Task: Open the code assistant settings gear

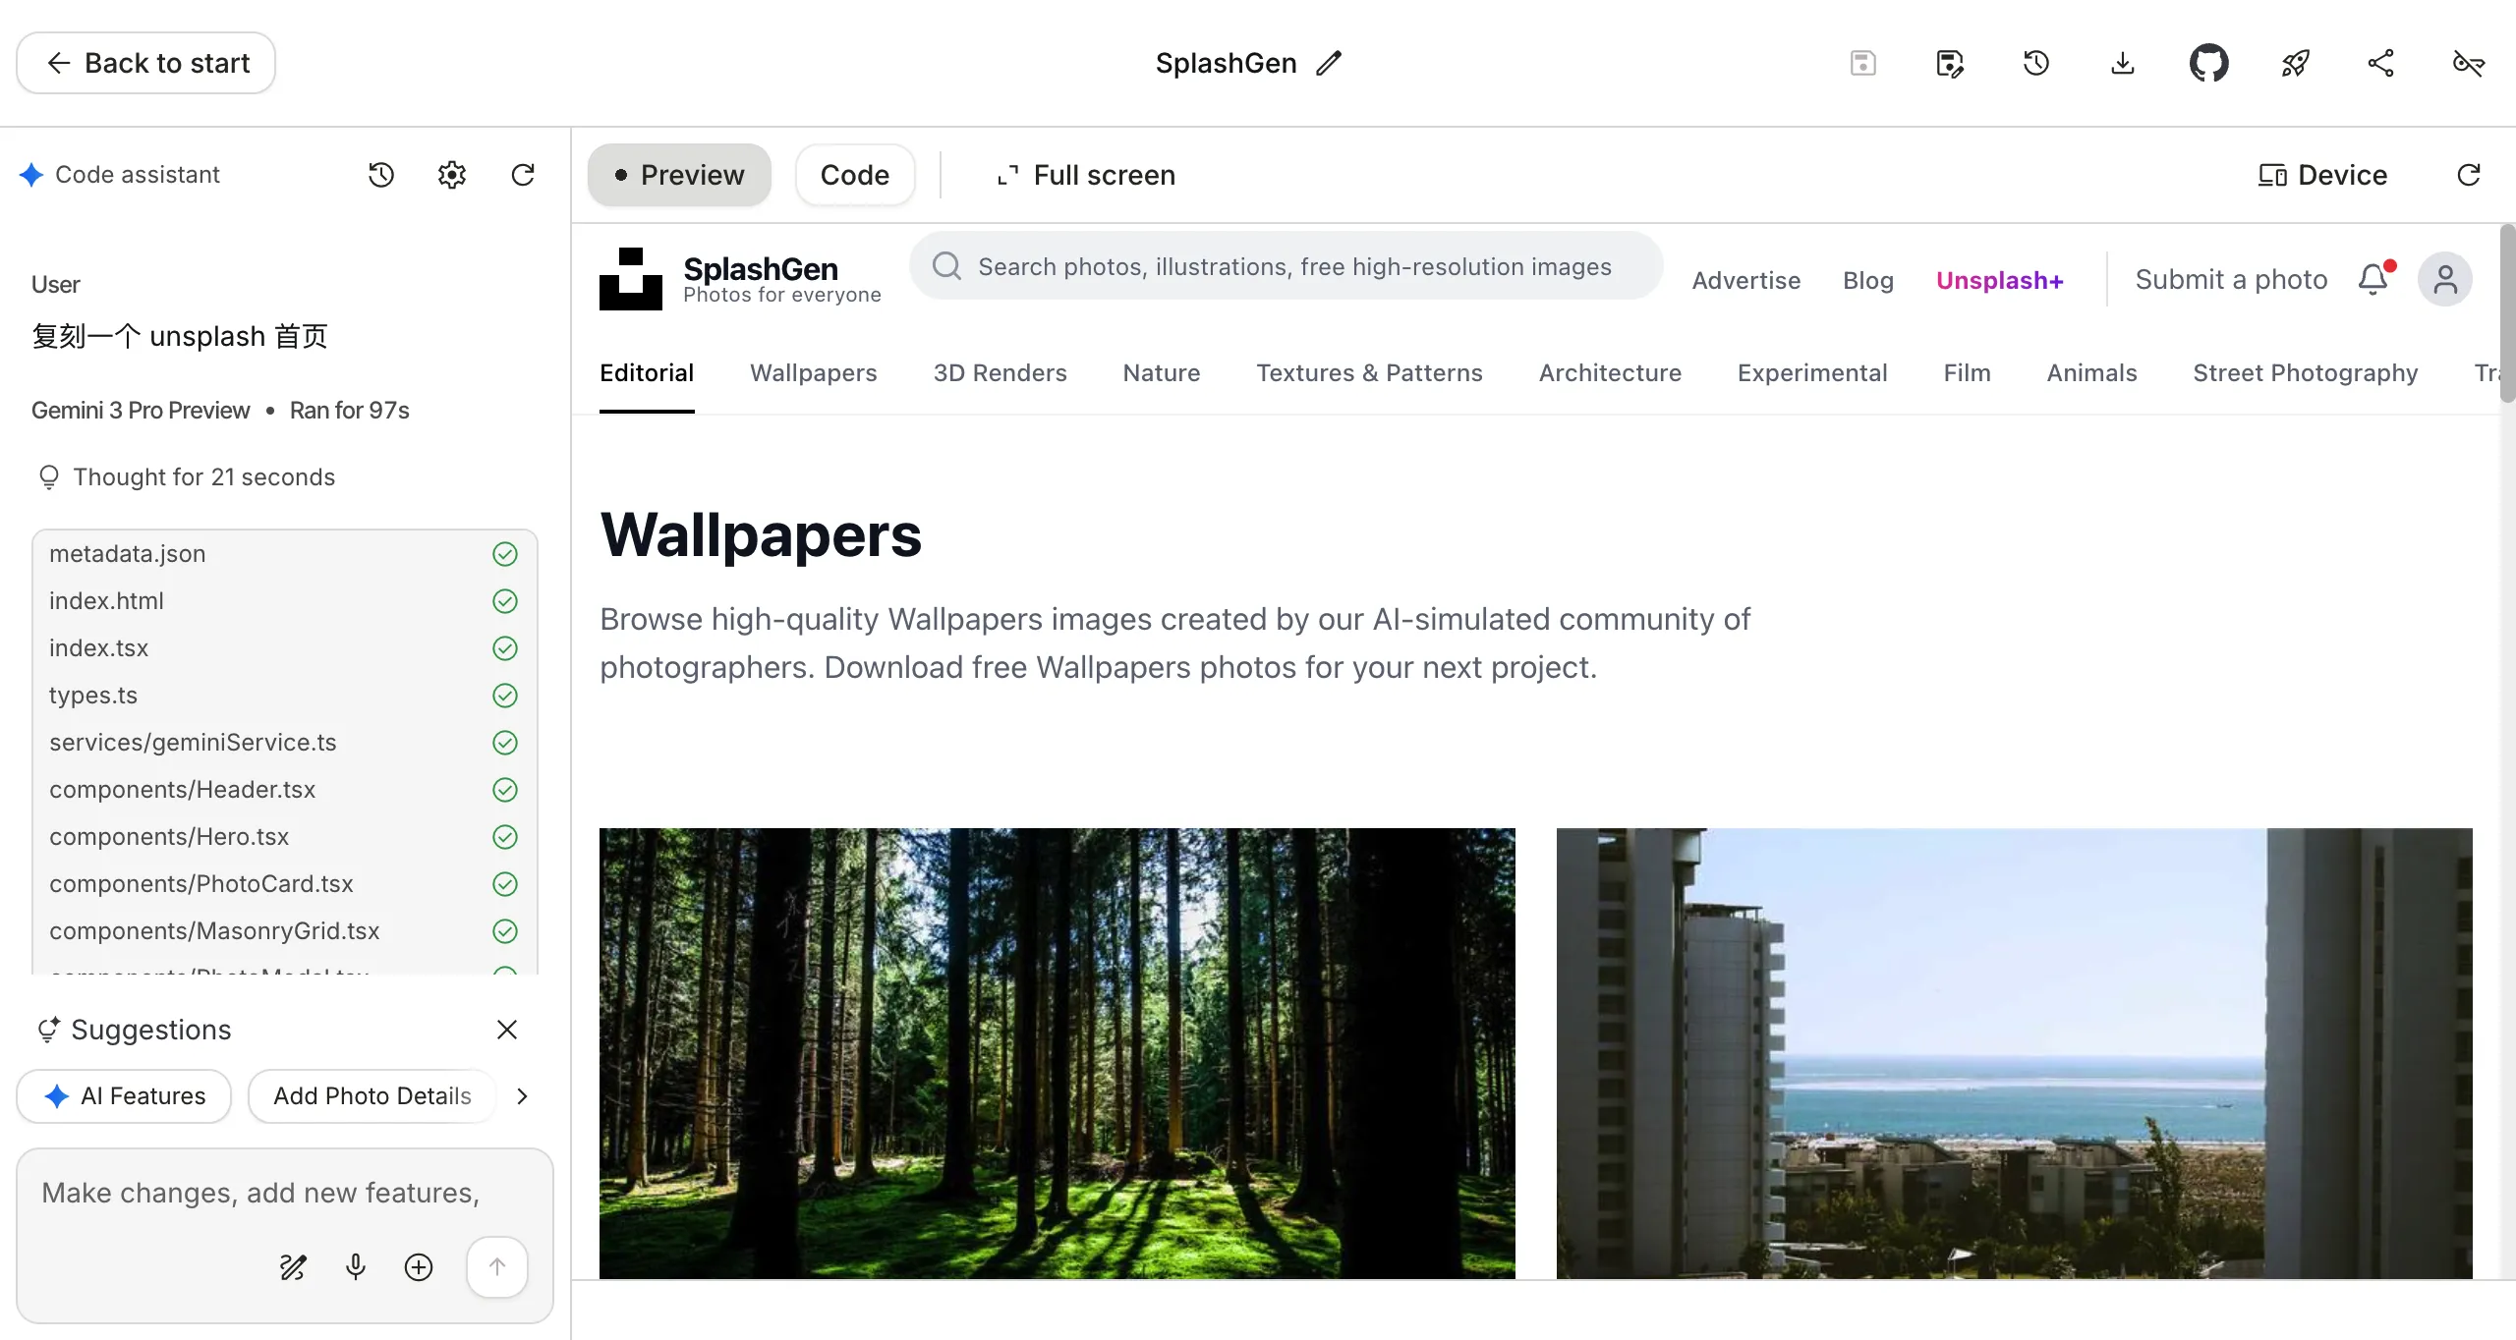Action: (452, 175)
